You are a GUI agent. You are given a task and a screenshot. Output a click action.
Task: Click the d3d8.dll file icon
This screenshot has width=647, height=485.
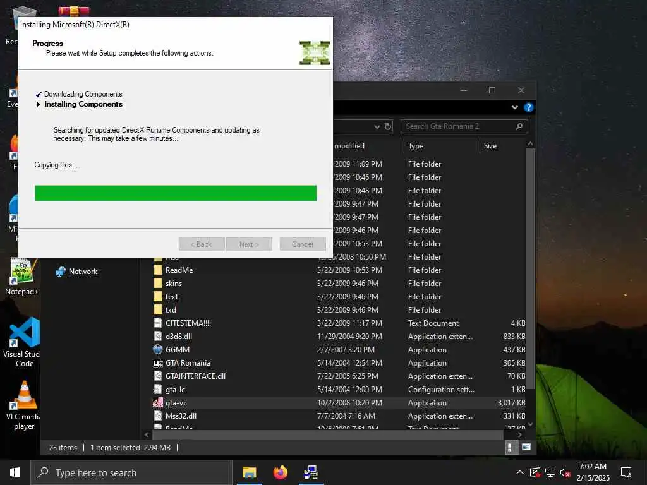157,336
